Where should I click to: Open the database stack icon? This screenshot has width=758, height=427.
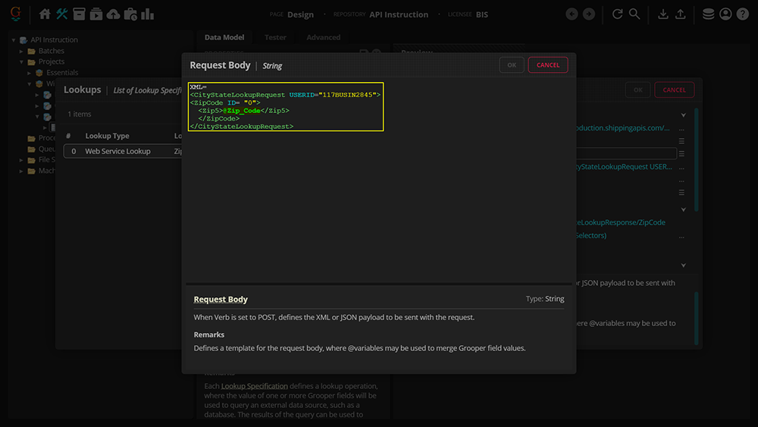point(708,14)
